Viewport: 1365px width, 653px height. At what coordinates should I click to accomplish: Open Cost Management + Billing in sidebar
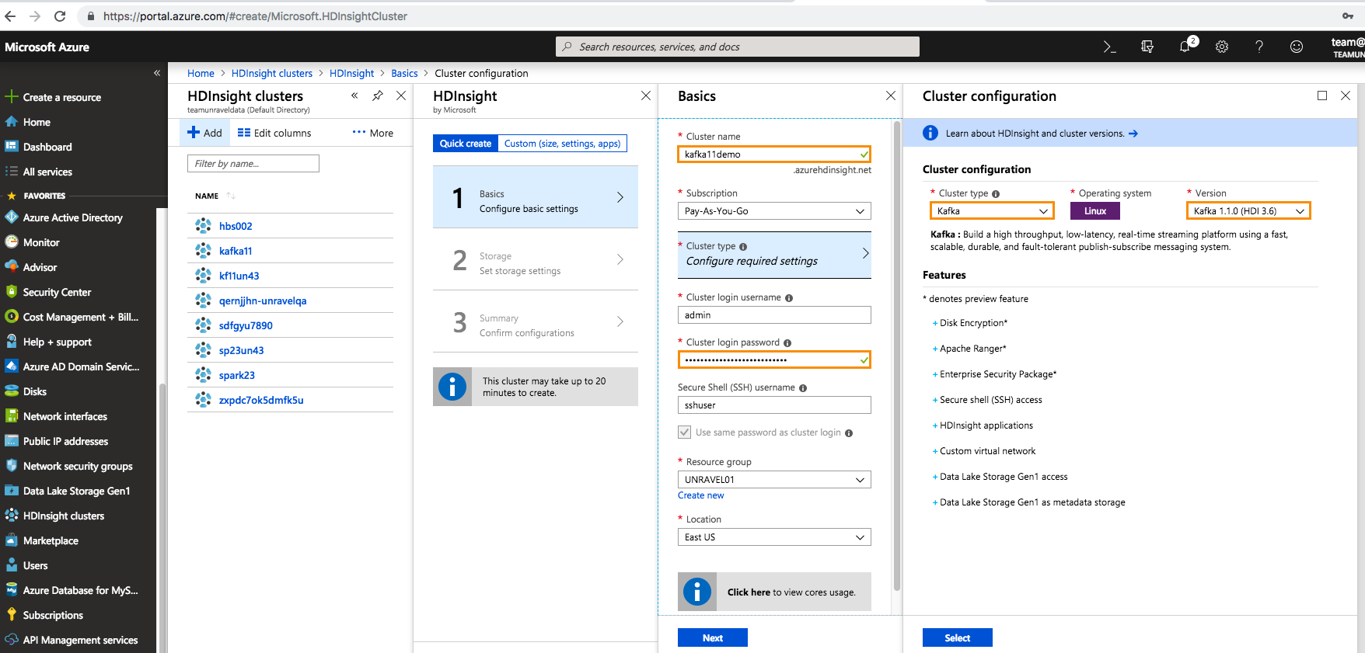[x=81, y=317]
